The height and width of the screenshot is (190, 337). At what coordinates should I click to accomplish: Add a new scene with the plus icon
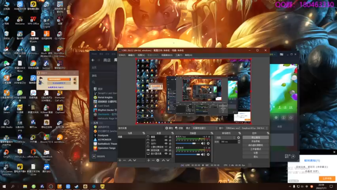tap(120, 160)
